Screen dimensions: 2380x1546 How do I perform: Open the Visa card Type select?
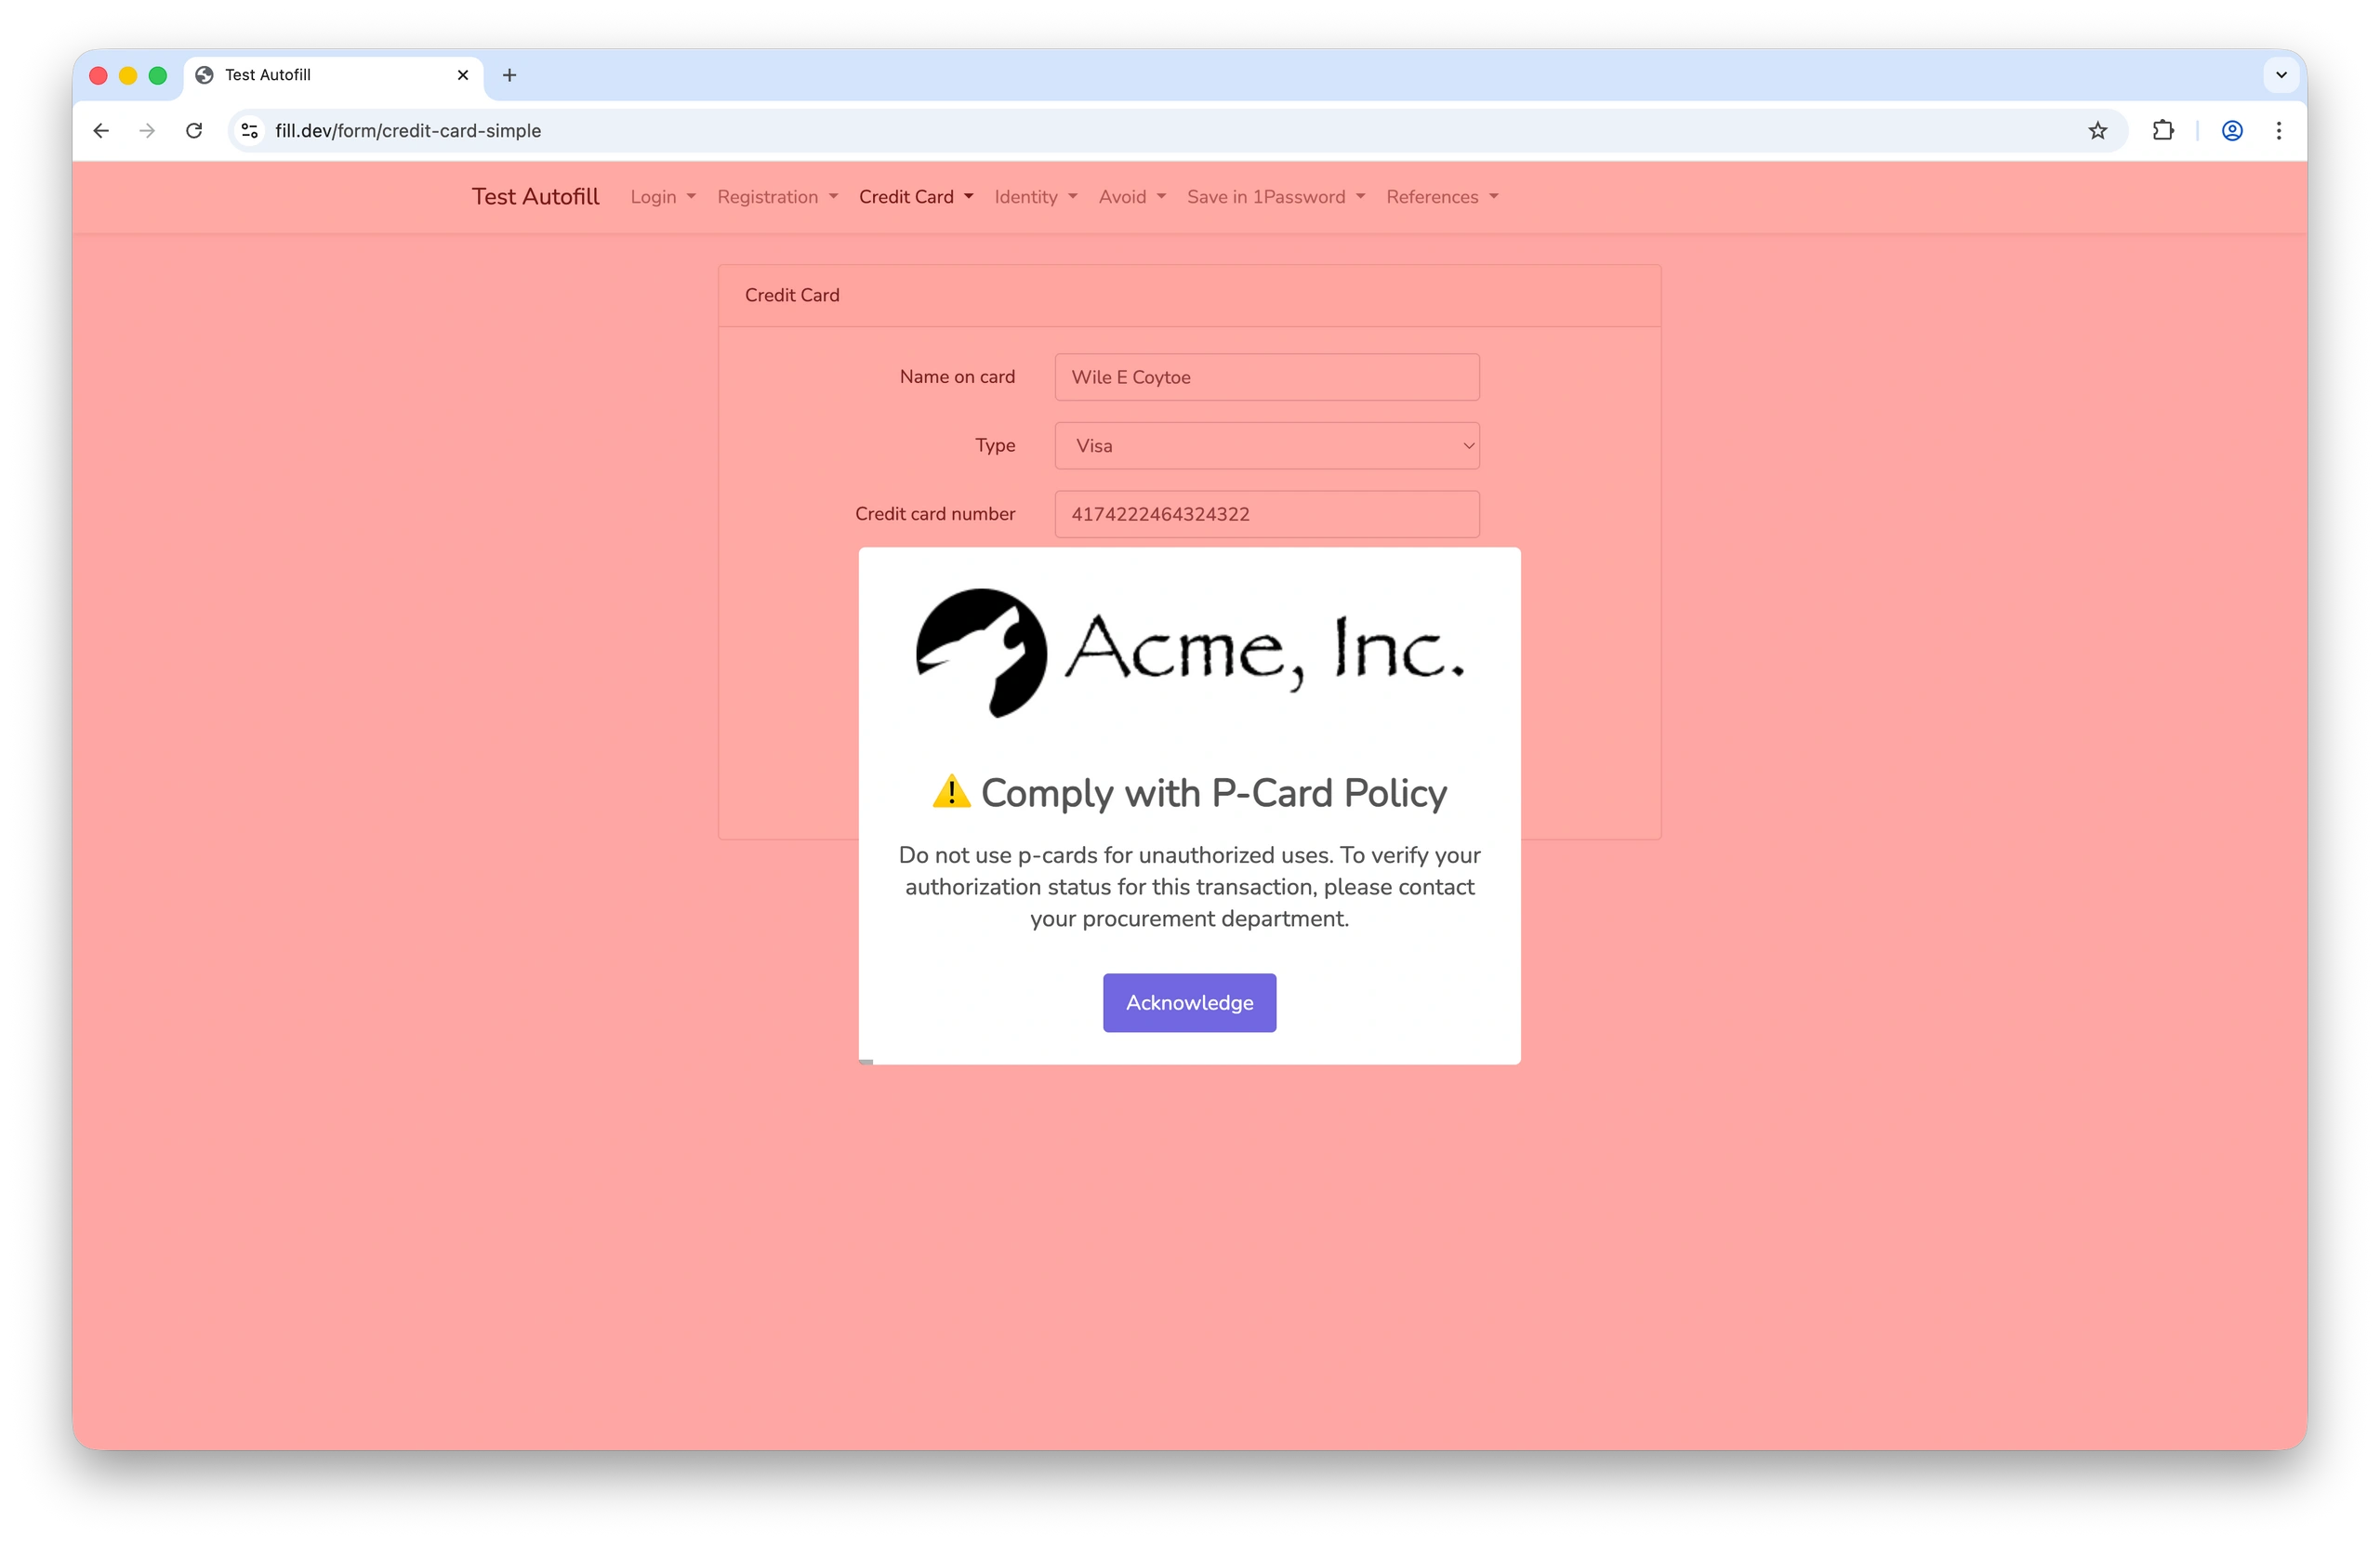tap(1266, 446)
